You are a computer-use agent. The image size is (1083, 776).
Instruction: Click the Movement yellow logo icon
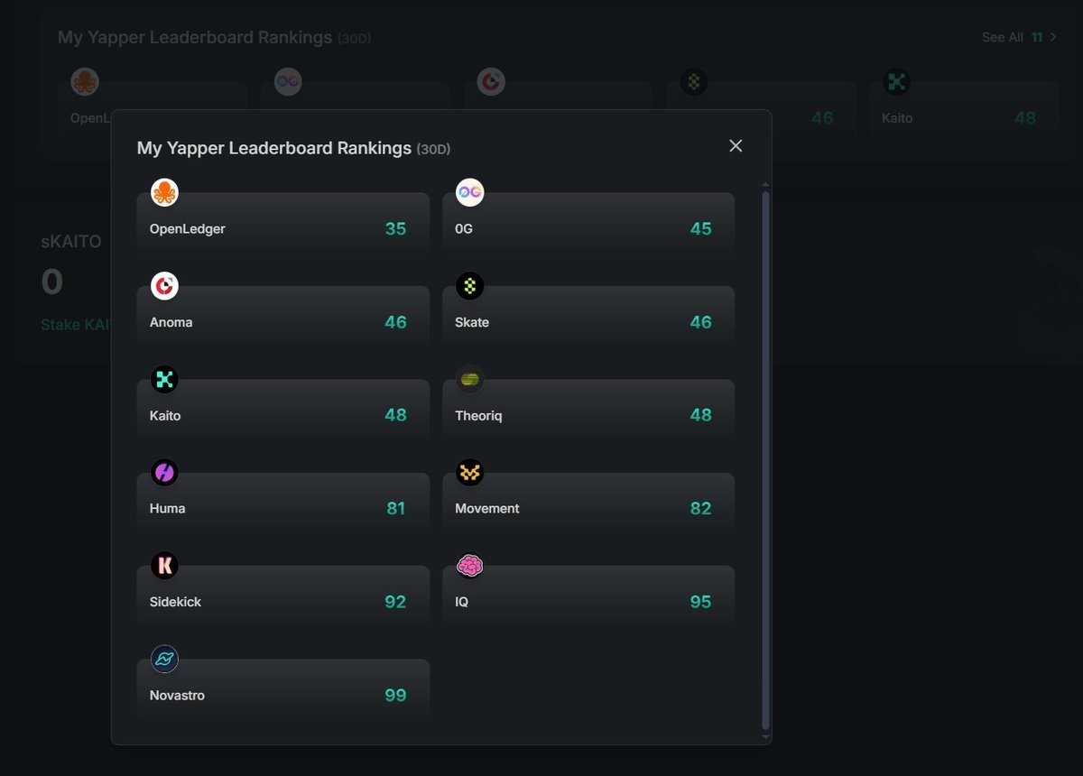coord(469,472)
